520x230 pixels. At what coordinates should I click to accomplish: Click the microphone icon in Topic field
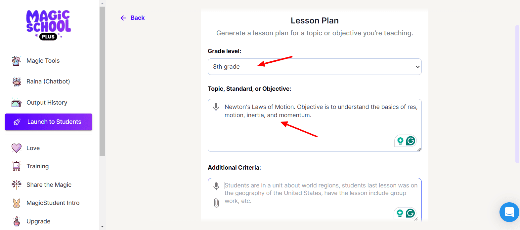coord(216,107)
